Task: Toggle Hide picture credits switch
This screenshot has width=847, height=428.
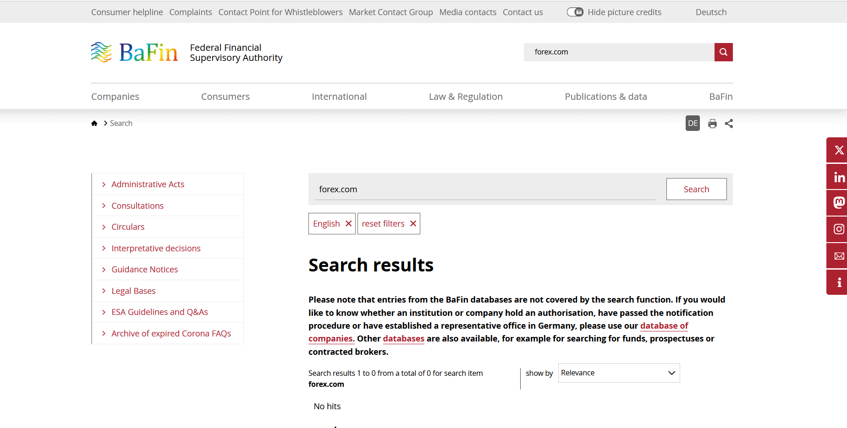Action: tap(575, 12)
